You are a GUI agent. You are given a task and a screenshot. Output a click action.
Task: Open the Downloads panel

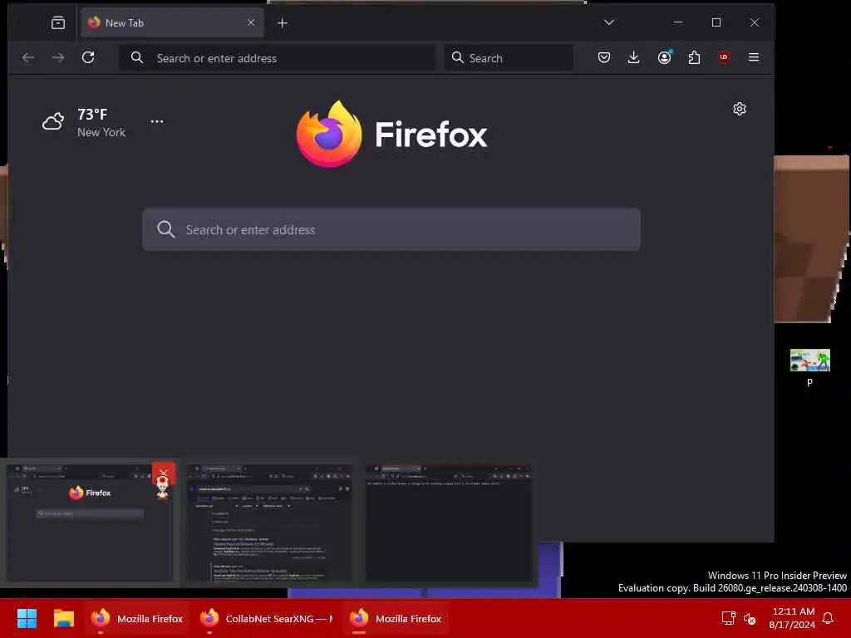point(633,57)
